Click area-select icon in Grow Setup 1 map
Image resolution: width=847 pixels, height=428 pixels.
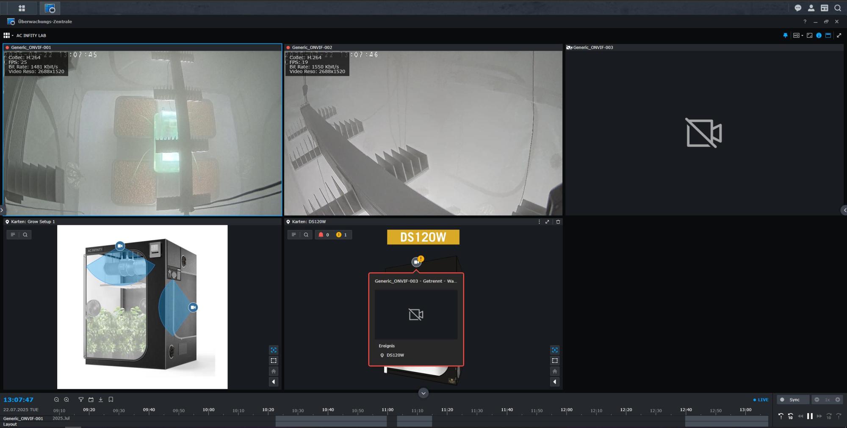point(274,361)
